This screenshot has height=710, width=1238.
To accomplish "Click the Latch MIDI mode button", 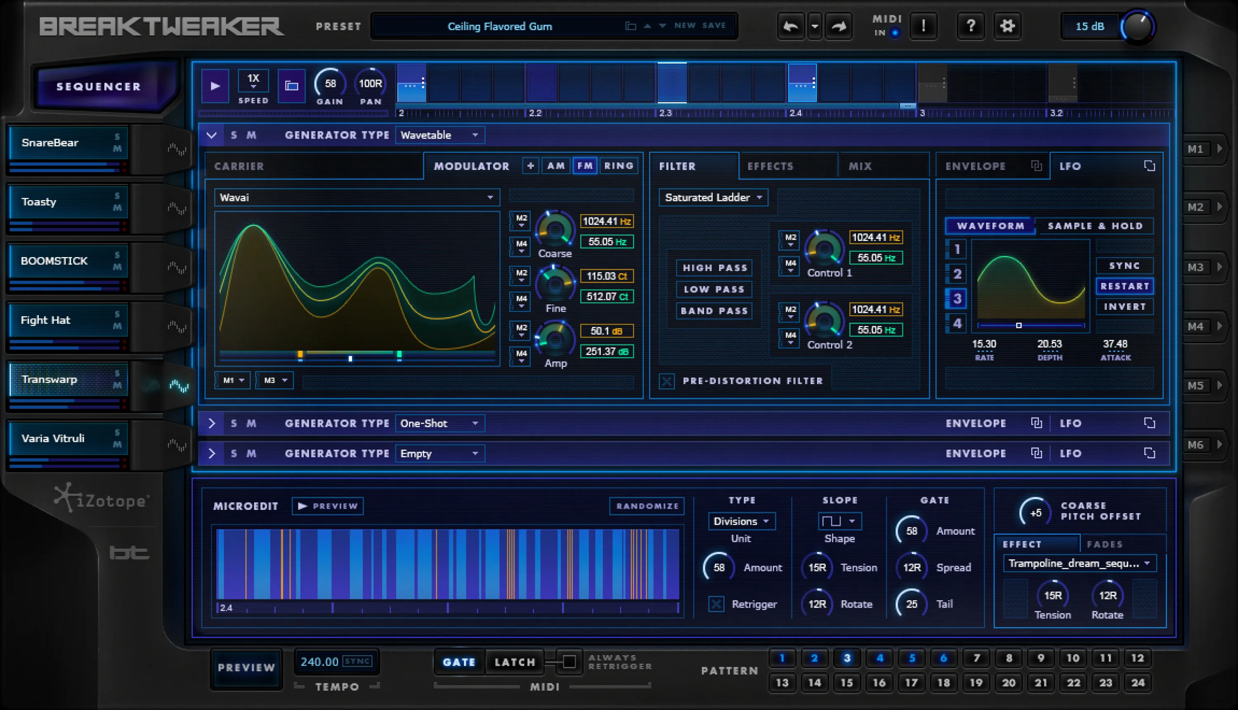I will click(x=515, y=662).
